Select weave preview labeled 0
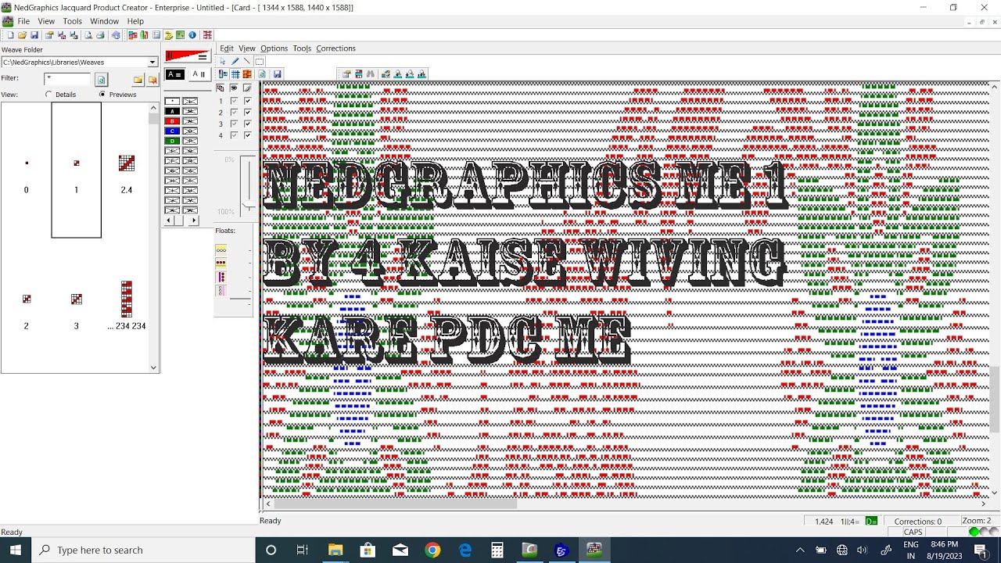This screenshot has width=1001, height=563. click(27, 163)
